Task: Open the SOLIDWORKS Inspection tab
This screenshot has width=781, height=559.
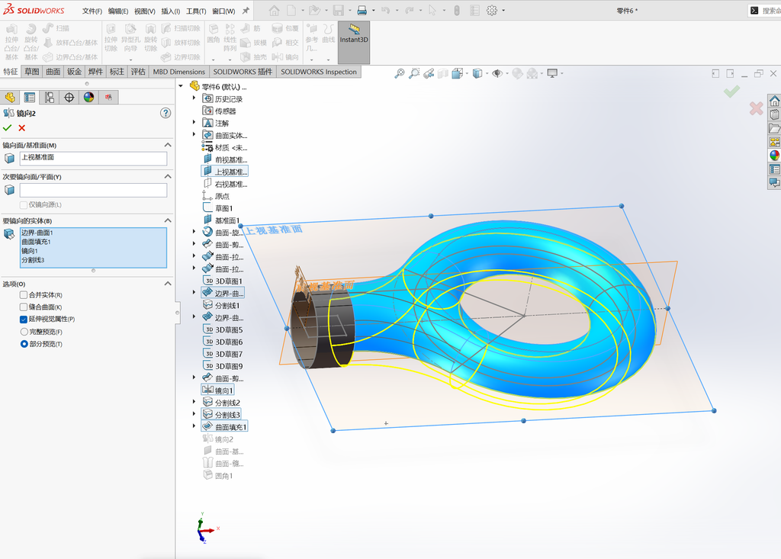Action: click(x=319, y=72)
